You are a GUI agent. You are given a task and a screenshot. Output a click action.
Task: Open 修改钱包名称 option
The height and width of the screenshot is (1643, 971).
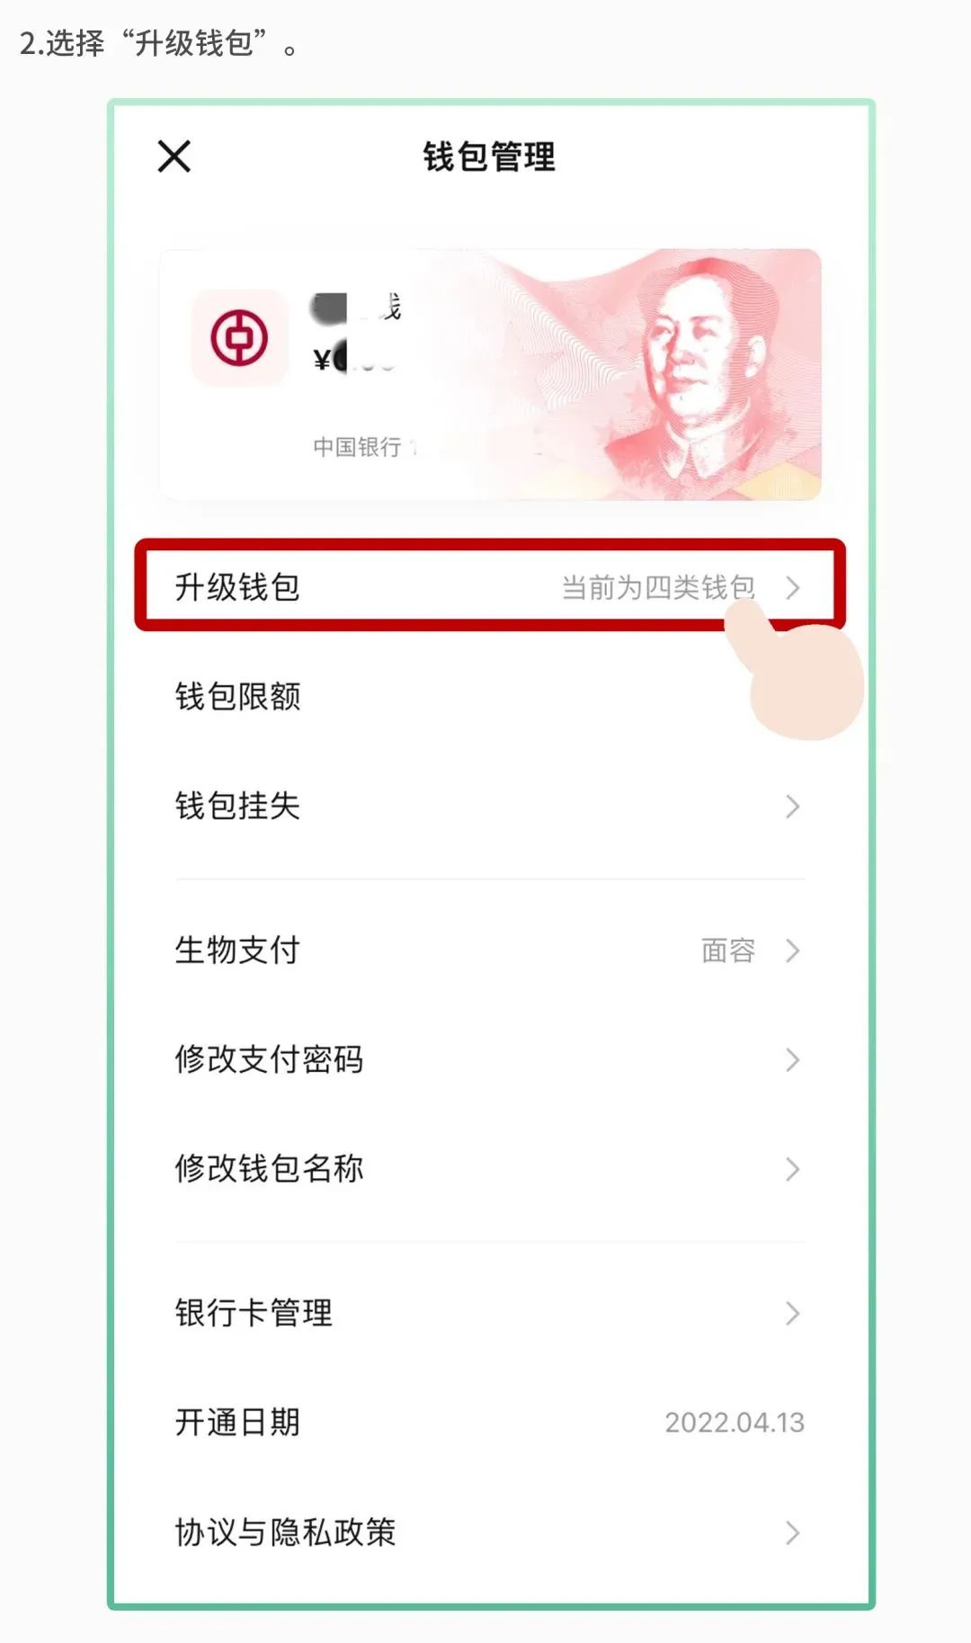[x=490, y=1168]
